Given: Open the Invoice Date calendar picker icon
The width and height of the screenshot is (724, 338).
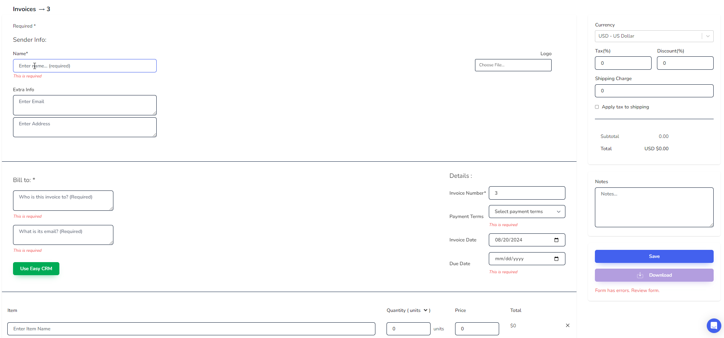Looking at the screenshot, I should (x=556, y=240).
